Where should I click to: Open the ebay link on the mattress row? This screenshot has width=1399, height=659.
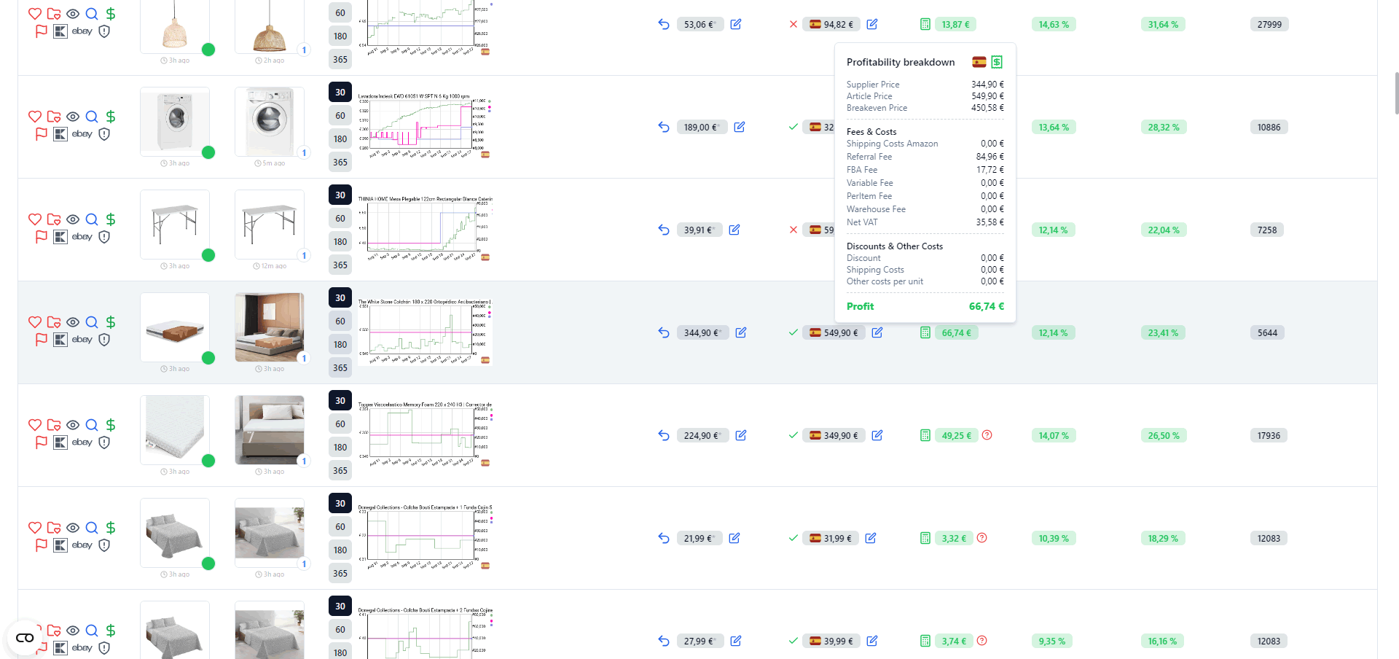pos(82,340)
